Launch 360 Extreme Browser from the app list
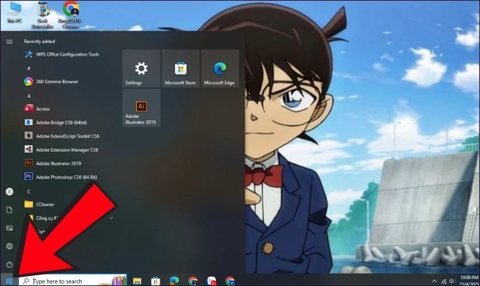 [51, 82]
